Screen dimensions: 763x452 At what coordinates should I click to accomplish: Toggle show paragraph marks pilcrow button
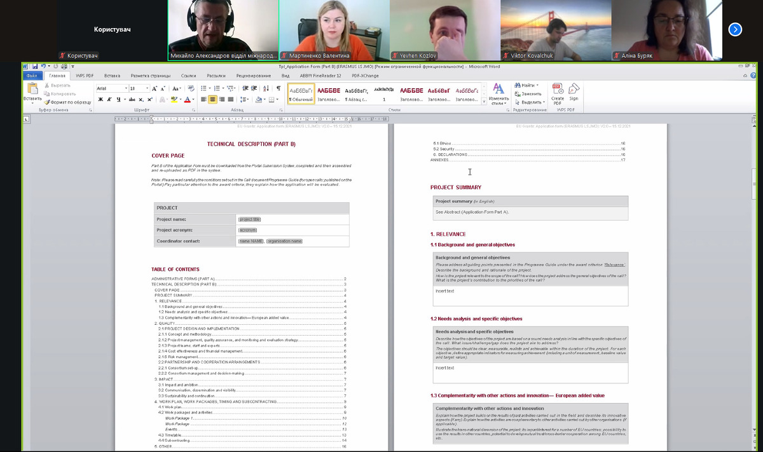pyautogui.click(x=277, y=88)
